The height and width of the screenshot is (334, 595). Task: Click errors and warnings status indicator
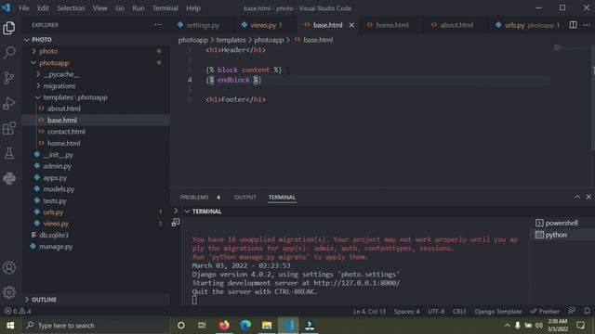pyautogui.click(x=18, y=312)
